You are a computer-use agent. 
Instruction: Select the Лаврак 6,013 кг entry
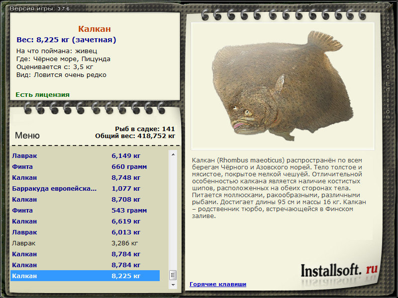pos(85,232)
